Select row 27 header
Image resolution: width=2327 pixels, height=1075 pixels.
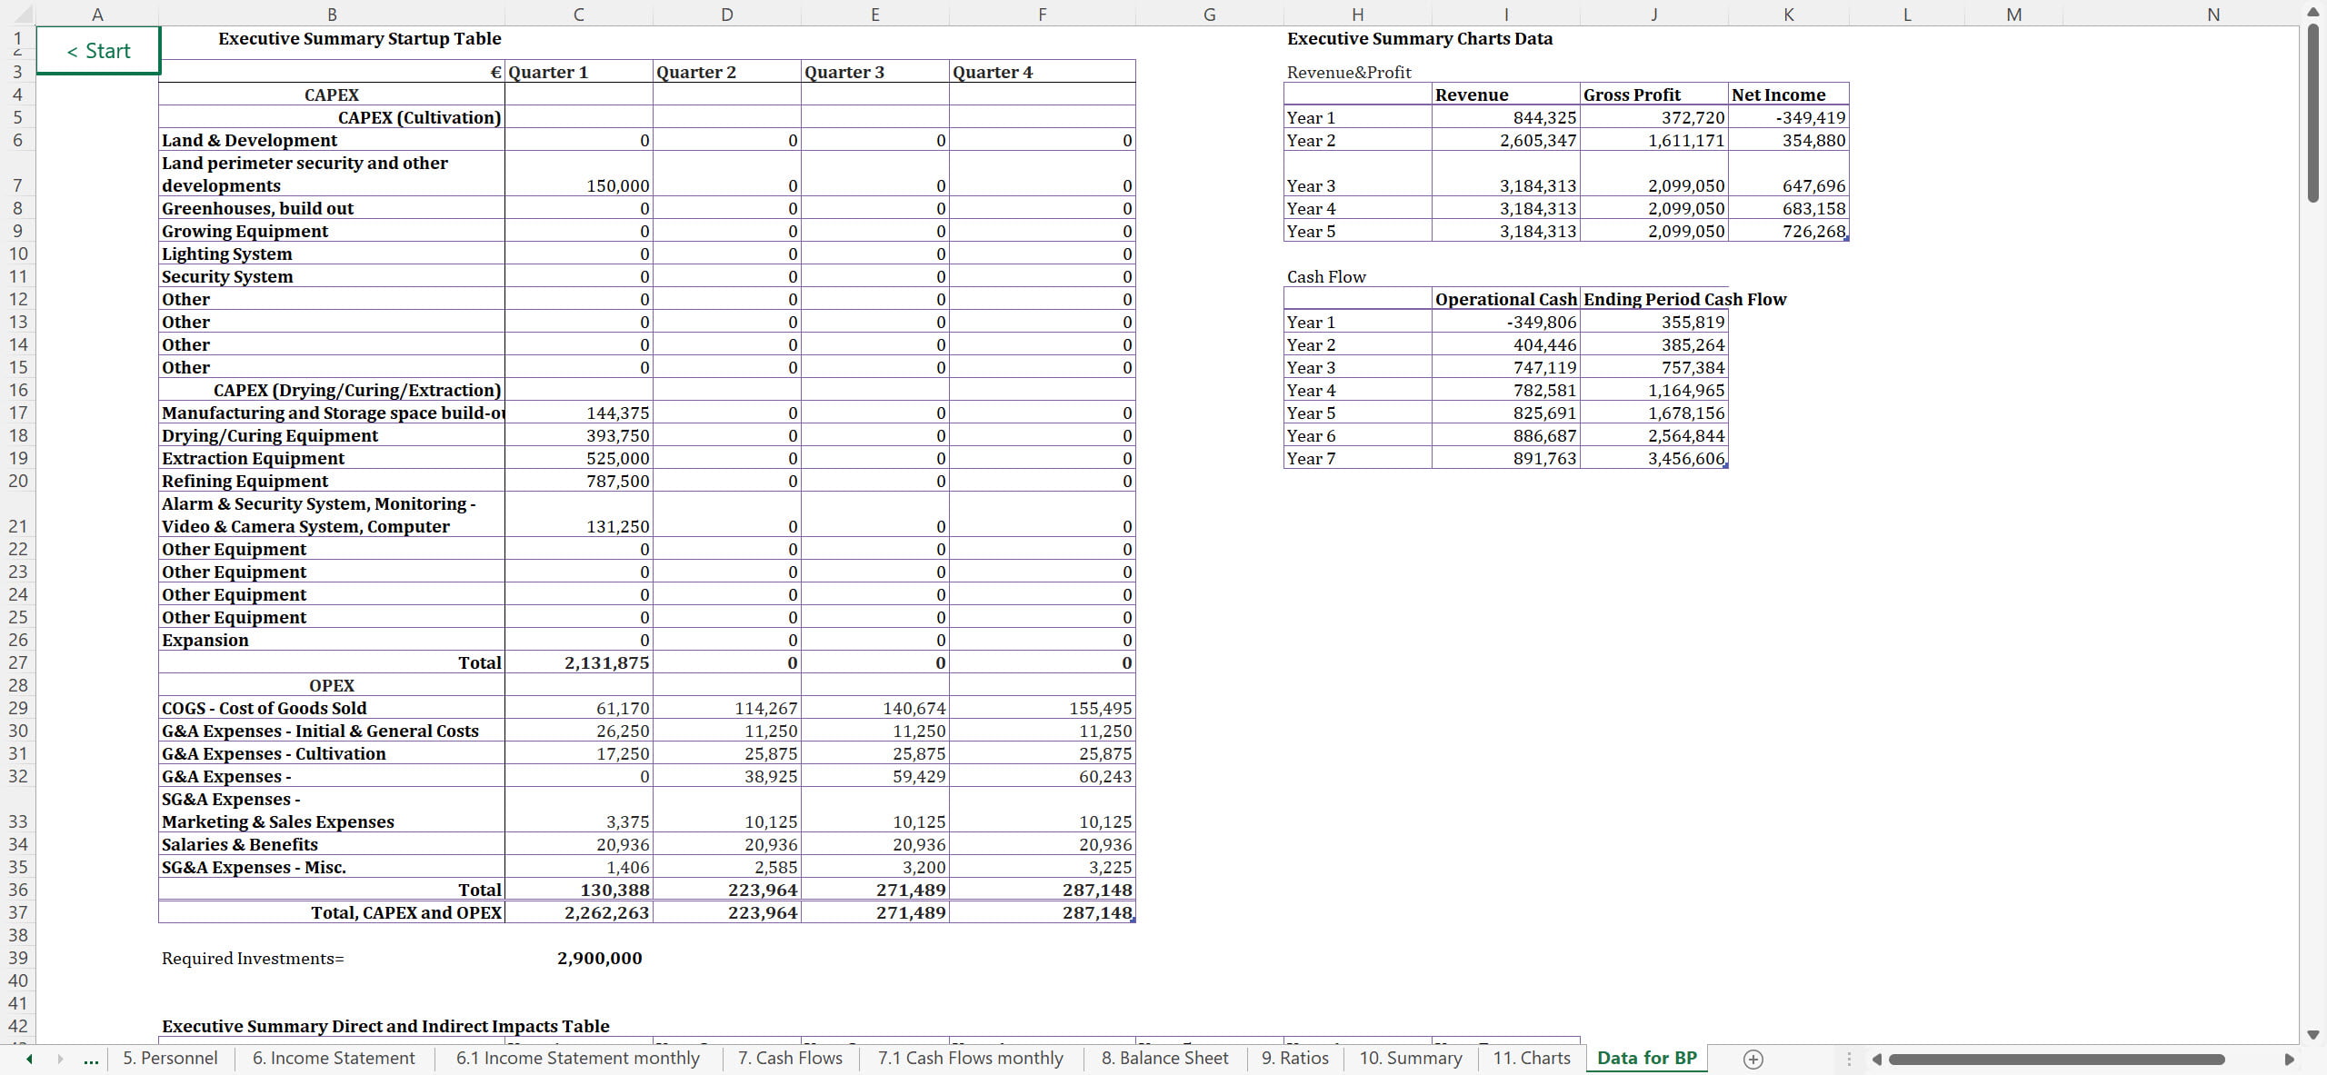18,662
